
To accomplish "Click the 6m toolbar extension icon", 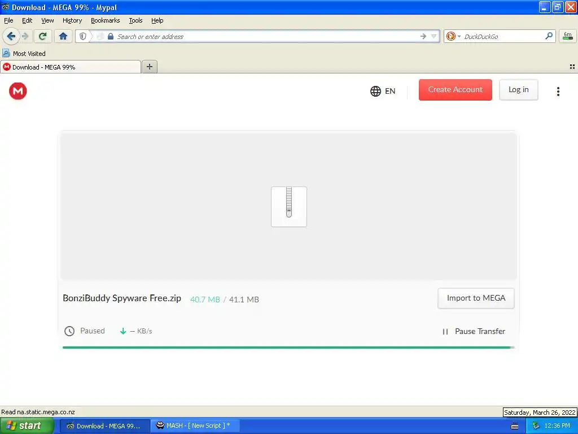I will coord(568,36).
